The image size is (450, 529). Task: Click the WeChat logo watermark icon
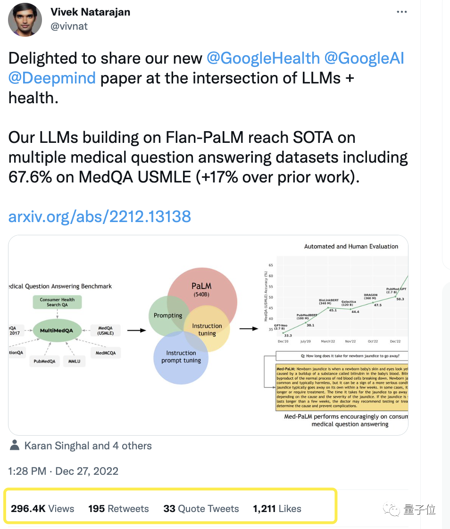click(x=391, y=509)
